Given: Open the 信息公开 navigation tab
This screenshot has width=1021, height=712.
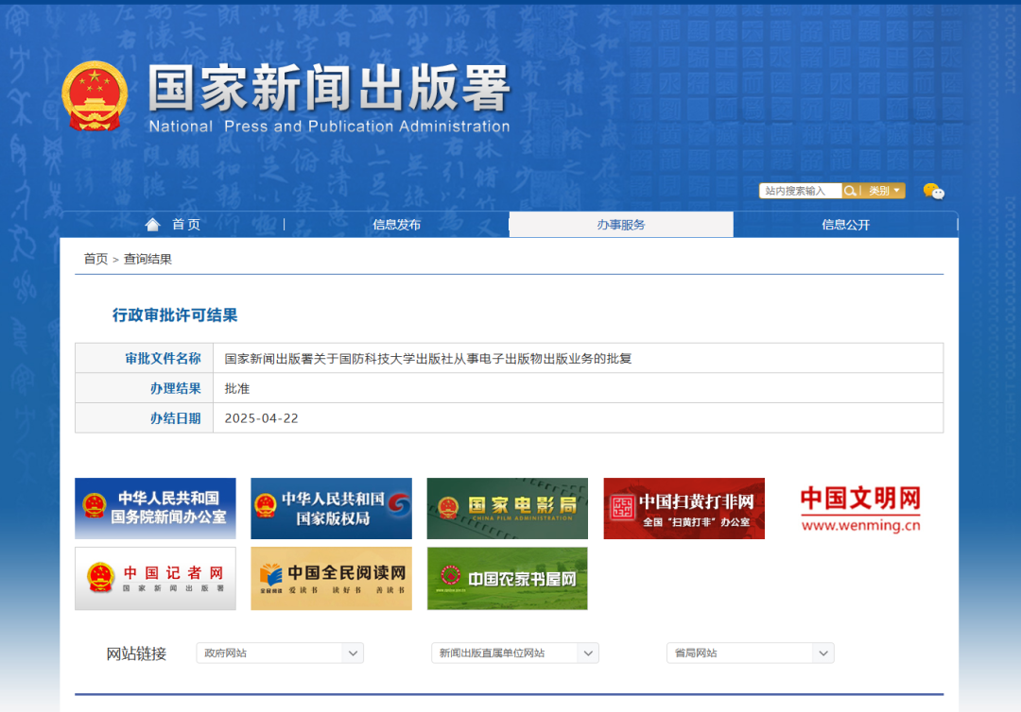Looking at the screenshot, I should (845, 225).
